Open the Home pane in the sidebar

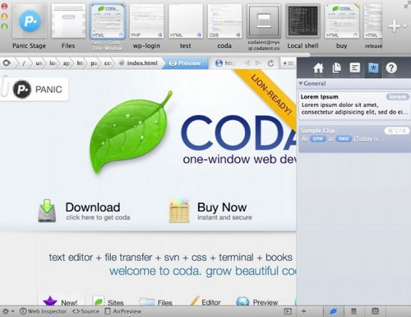pyautogui.click(x=318, y=68)
